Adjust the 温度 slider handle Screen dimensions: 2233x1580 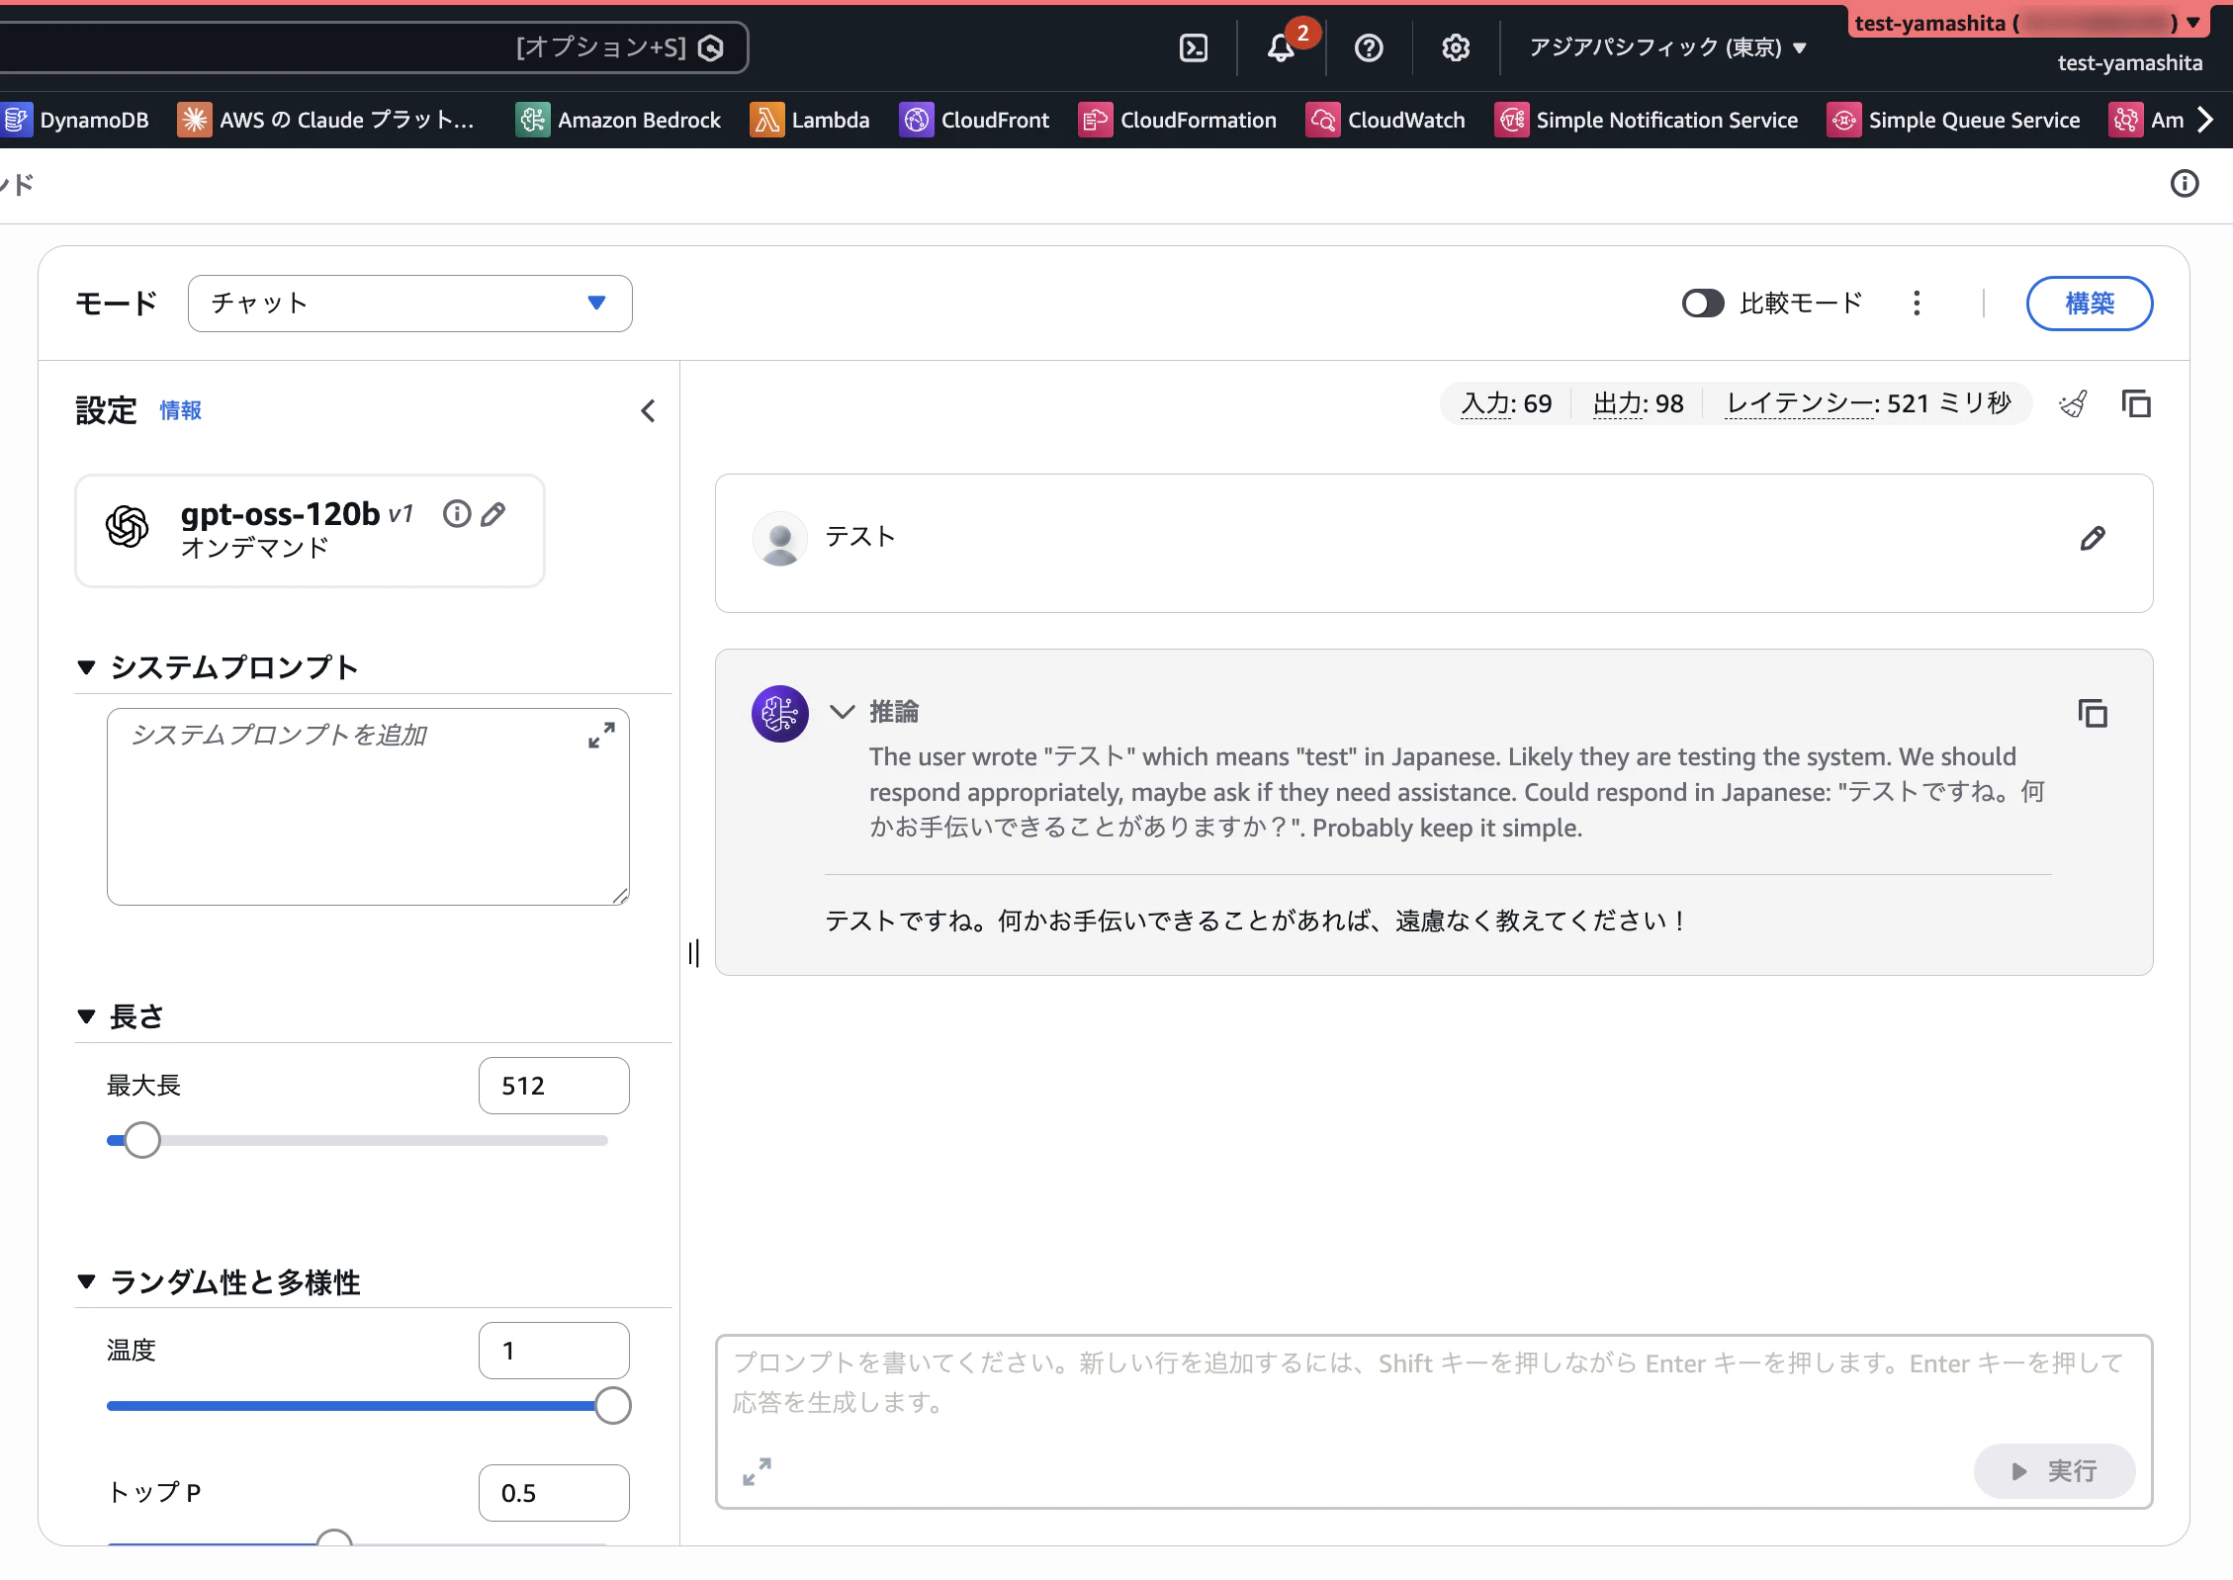pyautogui.click(x=612, y=1405)
